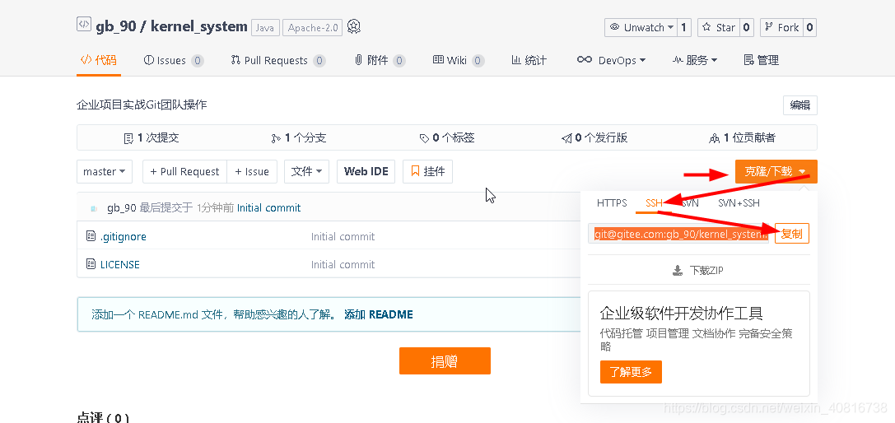This screenshot has width=895, height=423.
Task: Expand the master branch selector
Action: 105,172
